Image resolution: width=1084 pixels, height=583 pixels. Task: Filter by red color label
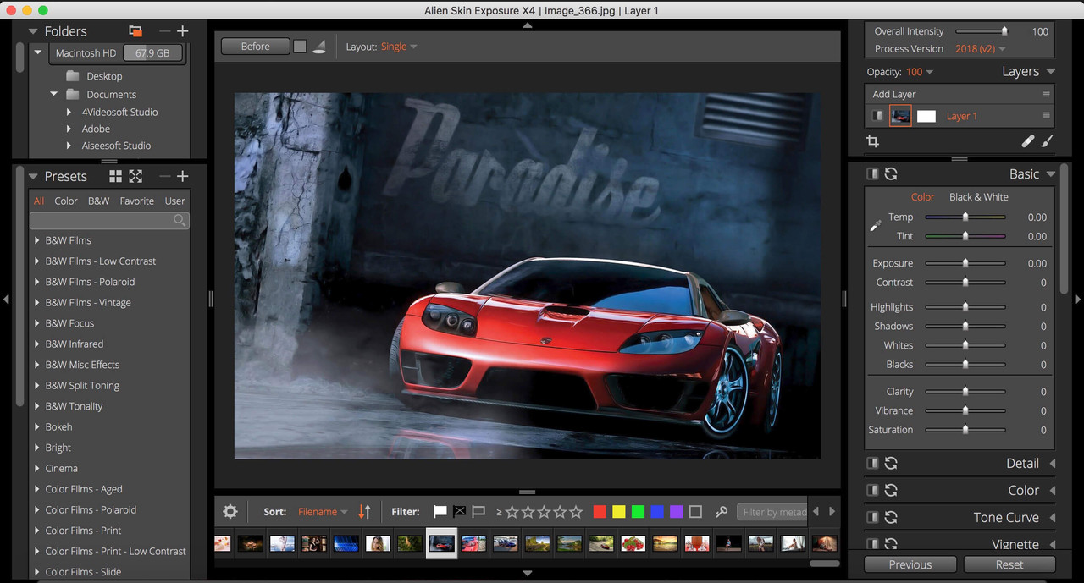click(600, 511)
